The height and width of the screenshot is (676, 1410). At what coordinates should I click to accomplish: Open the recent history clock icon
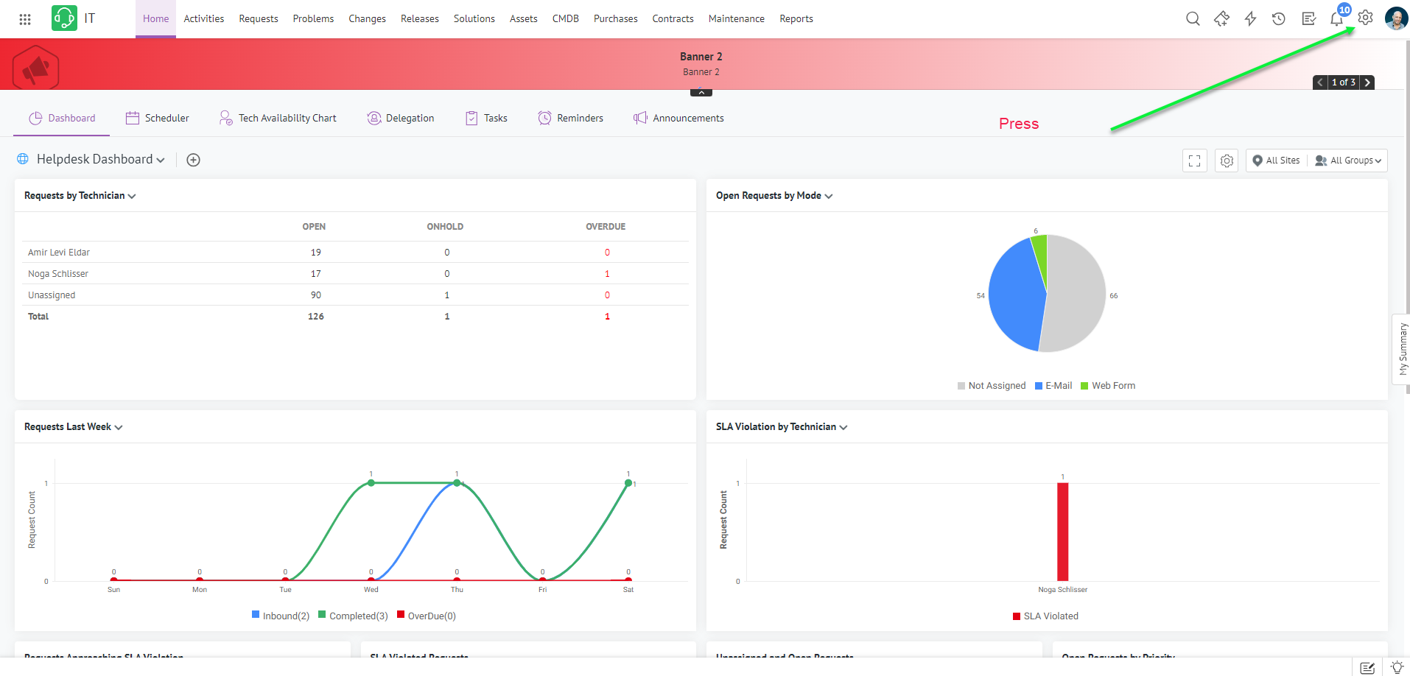pyautogui.click(x=1279, y=19)
